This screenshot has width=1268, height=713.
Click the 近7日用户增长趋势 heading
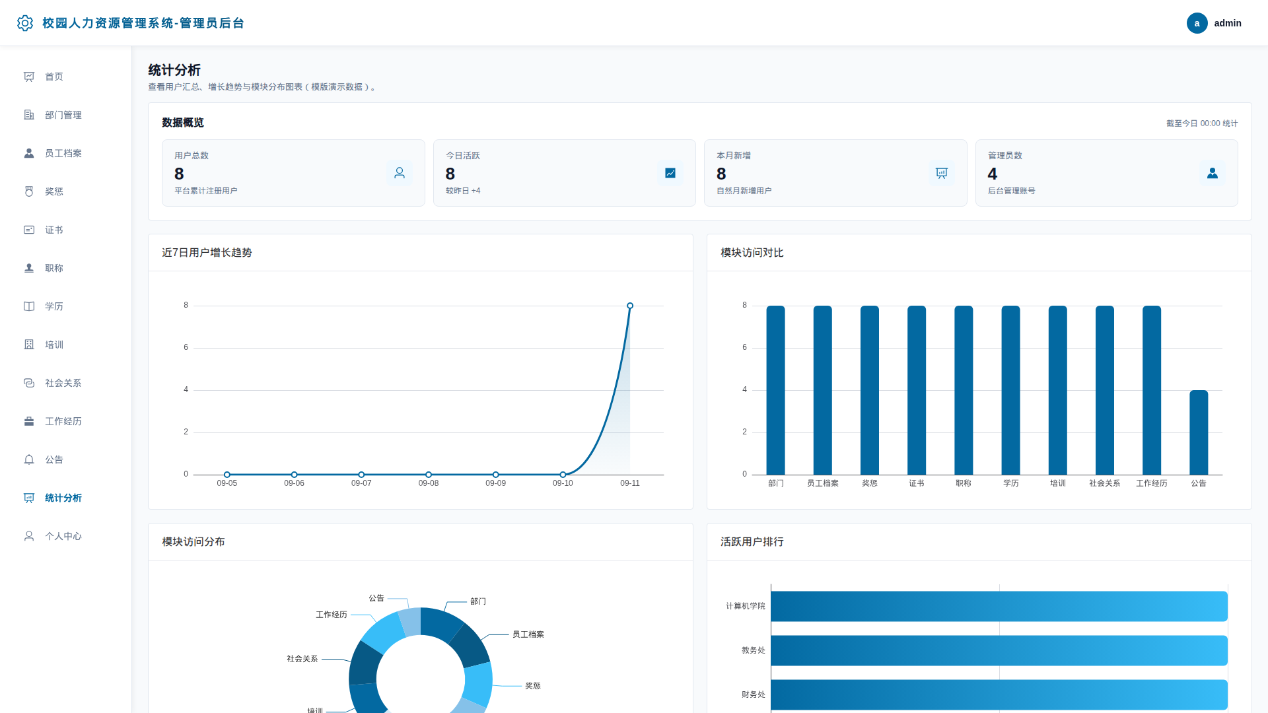207,253
